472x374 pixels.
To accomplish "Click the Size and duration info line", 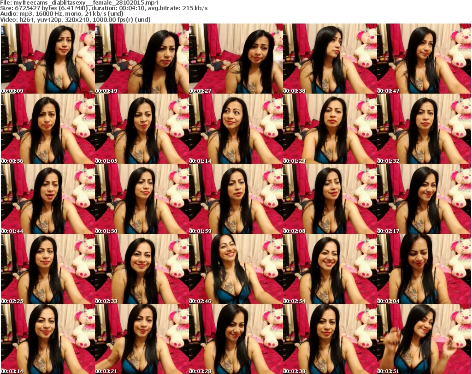I will [x=104, y=8].
